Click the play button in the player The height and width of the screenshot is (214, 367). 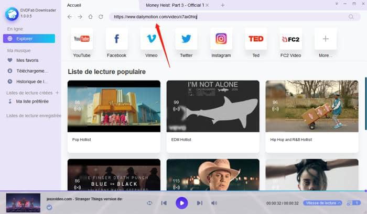pos(181,203)
